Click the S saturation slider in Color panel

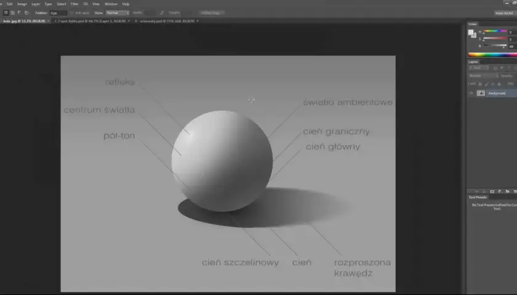coord(495,38)
